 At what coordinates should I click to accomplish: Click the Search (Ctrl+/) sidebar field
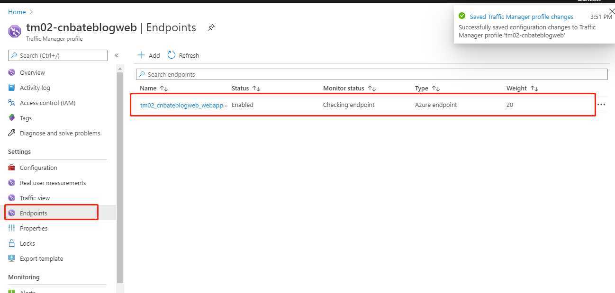point(58,55)
